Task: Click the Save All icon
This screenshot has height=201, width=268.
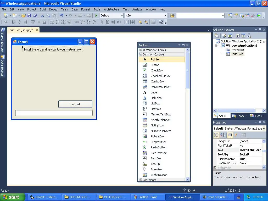Action: (35, 15)
